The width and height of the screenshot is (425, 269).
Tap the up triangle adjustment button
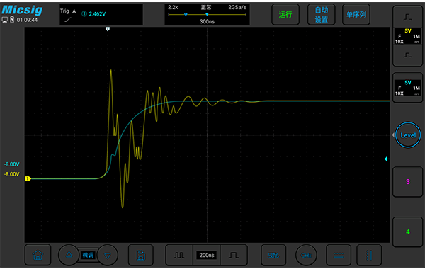click(69, 255)
